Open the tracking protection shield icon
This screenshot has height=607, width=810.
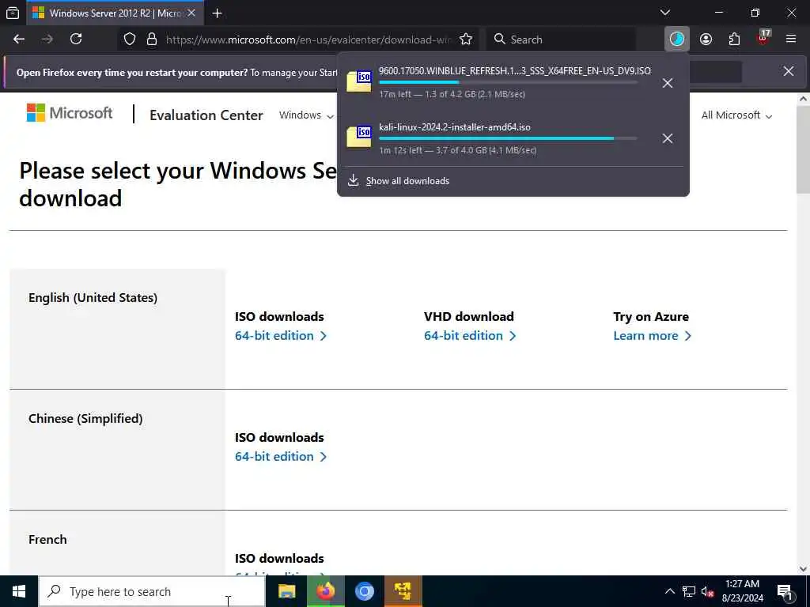(x=130, y=40)
